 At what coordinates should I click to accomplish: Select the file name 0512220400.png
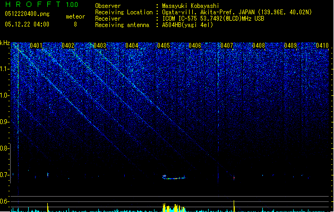27,14
